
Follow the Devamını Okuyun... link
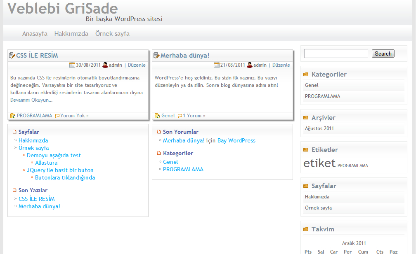click(x=31, y=100)
